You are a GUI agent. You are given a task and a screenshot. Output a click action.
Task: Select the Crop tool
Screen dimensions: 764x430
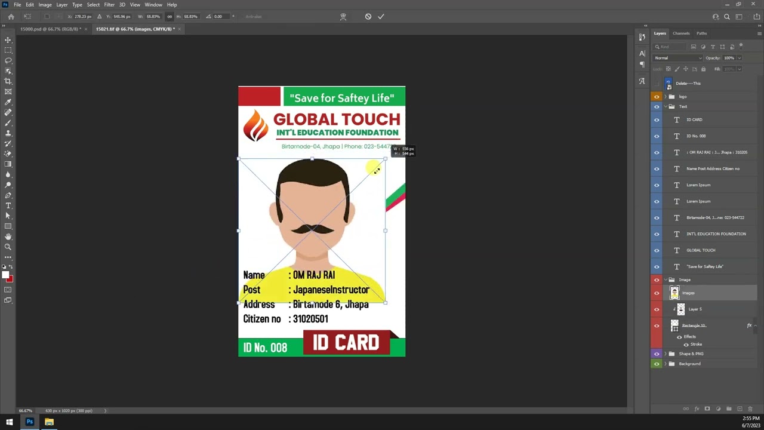tap(8, 81)
